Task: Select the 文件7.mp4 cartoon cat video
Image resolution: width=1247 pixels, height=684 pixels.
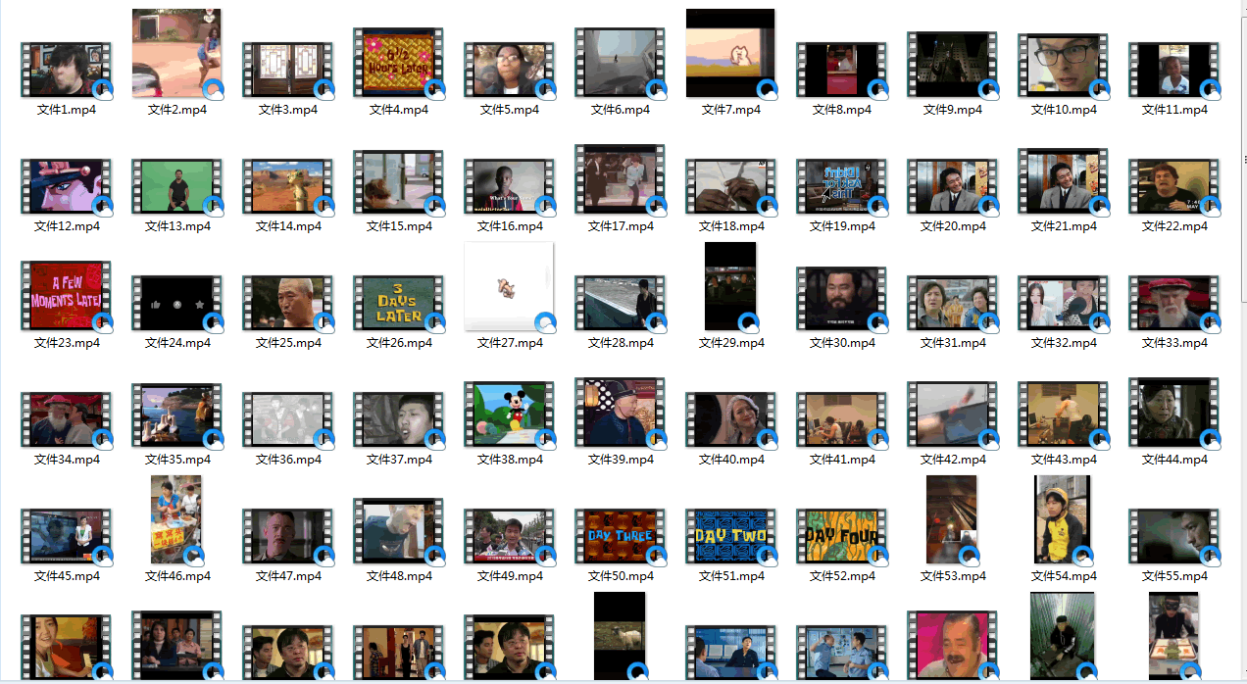Action: (x=730, y=54)
